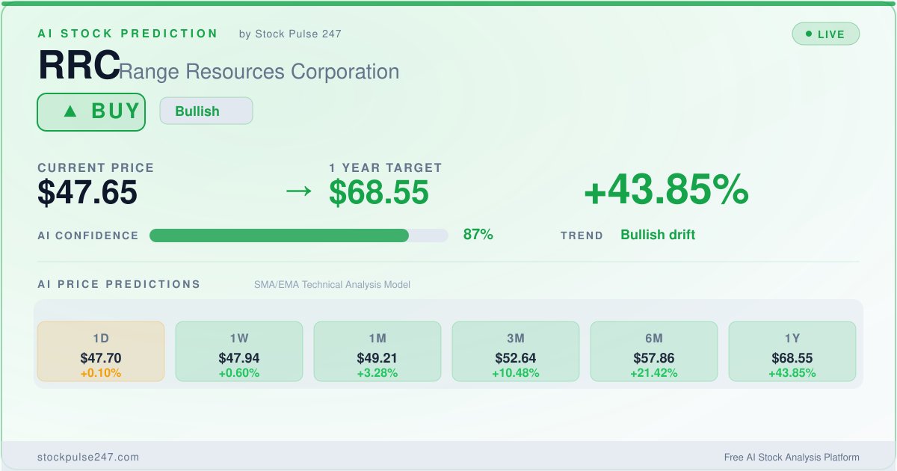Open the 1M price prediction card
897x471 pixels.
click(377, 351)
